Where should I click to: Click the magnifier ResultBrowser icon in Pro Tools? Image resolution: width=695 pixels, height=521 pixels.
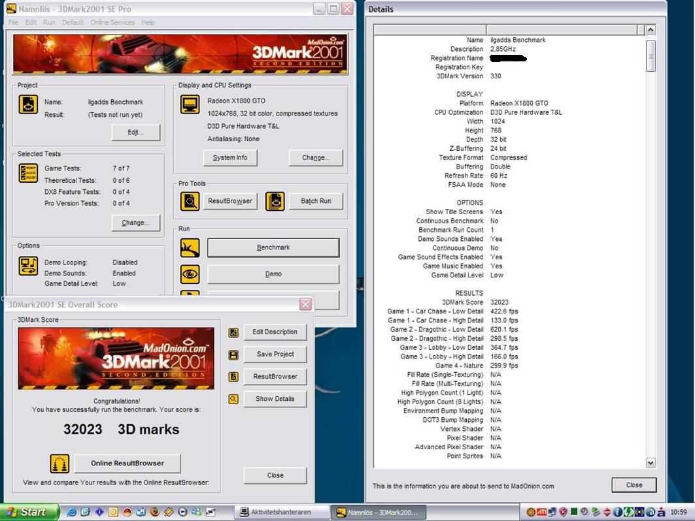tap(190, 201)
